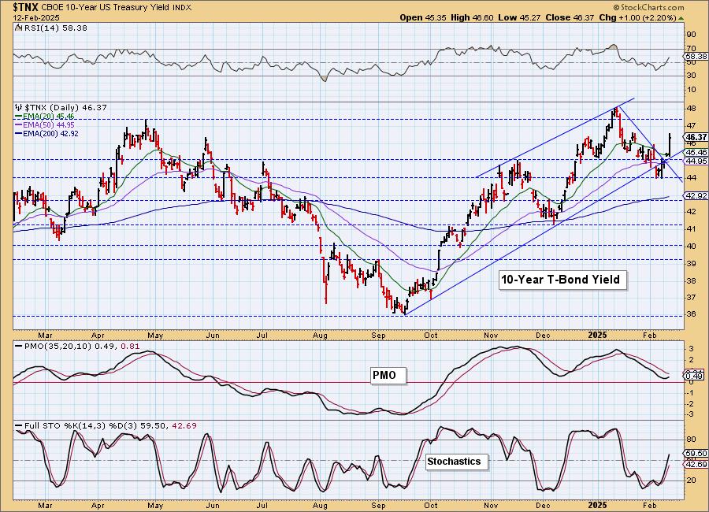709x512 pixels.
Task: Click the EMA(200) 42.92 legend text
Action: 50,133
